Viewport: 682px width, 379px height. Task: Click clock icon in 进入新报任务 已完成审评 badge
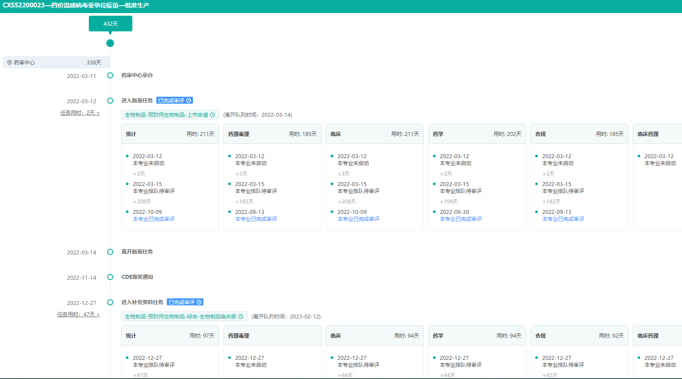tap(189, 101)
